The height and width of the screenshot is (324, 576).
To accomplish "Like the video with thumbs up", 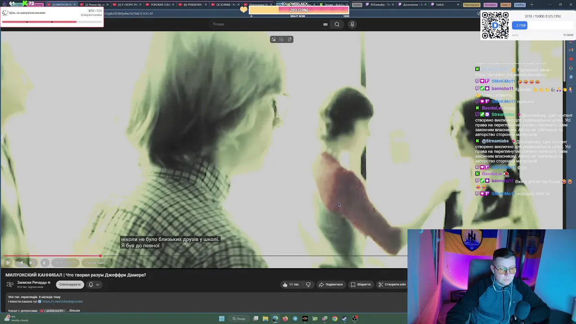I will tap(291, 284).
